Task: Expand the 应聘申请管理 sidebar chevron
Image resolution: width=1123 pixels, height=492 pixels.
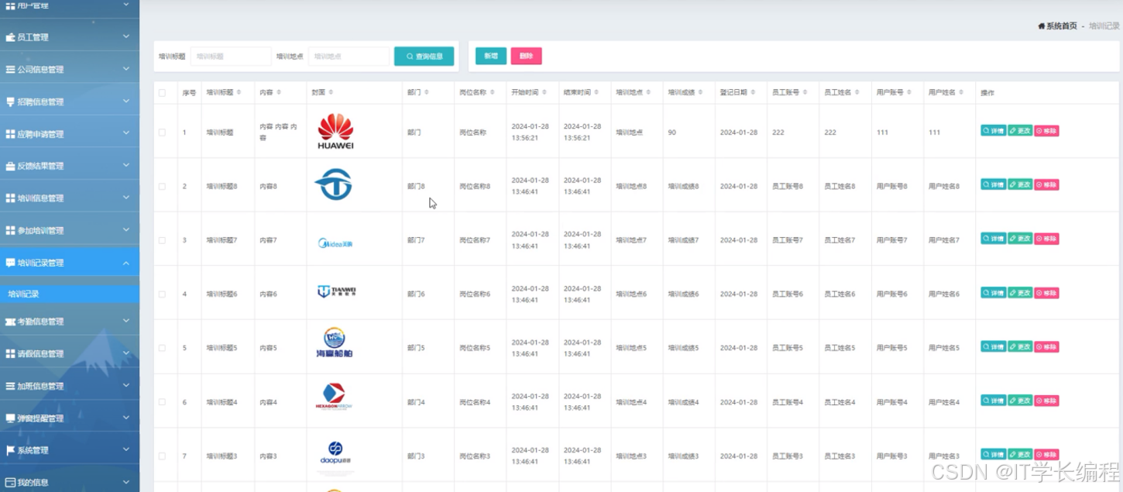Action: coord(126,133)
